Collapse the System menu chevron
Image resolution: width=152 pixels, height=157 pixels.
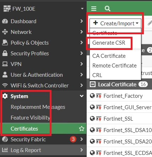tap(82, 96)
